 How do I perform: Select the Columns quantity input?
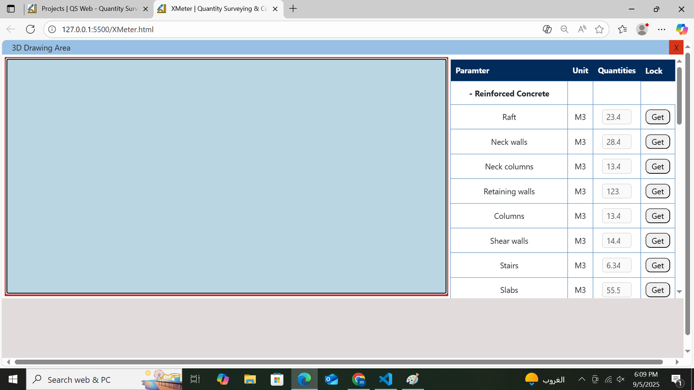coord(616,216)
